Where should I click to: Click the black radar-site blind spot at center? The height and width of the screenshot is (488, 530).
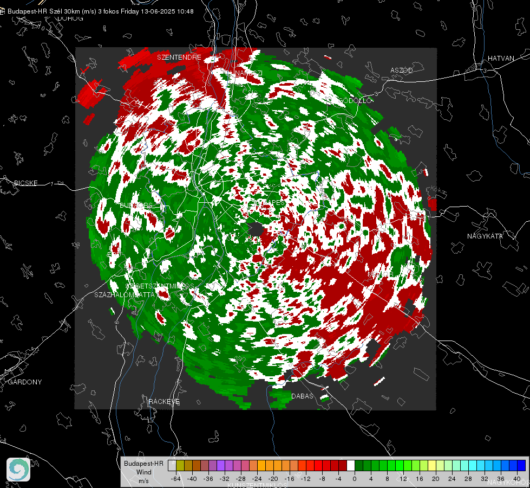coord(256,229)
